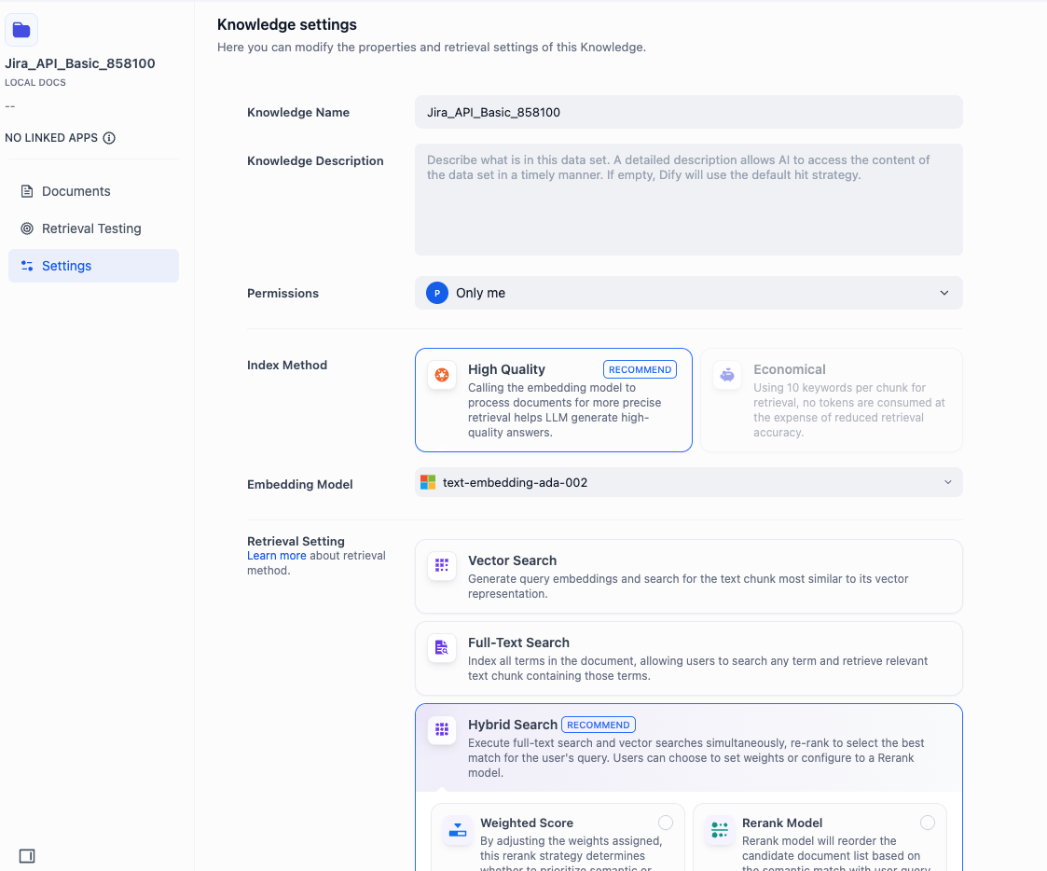Open the Permissions dropdown

click(x=688, y=293)
